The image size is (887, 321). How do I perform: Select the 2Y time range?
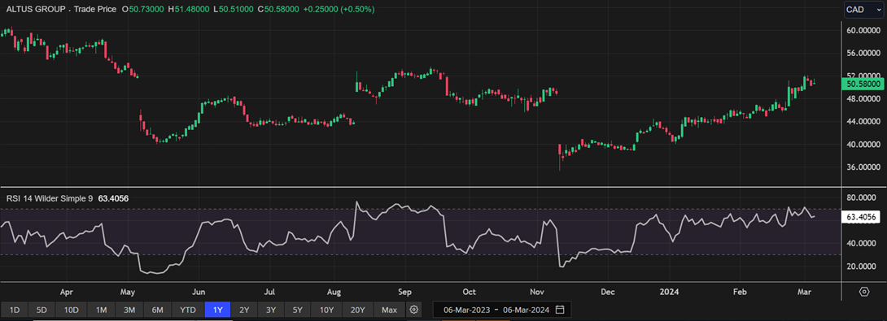click(x=244, y=310)
